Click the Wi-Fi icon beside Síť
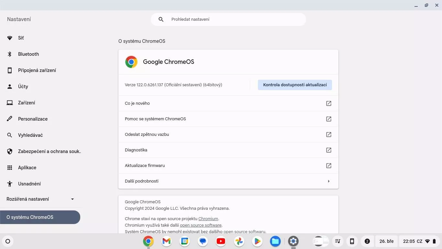The image size is (442, 249). 10,38
